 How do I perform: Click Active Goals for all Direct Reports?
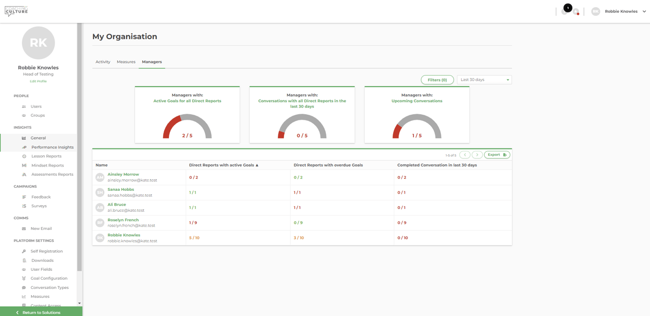tap(187, 101)
